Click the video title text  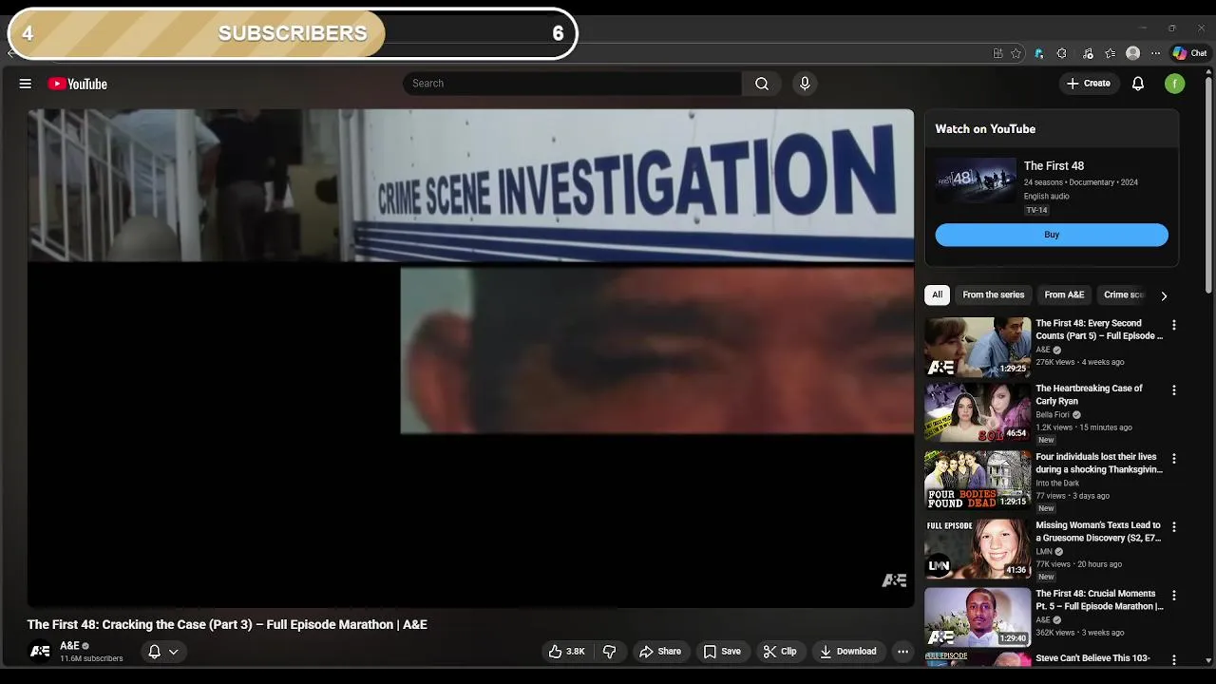point(227,624)
